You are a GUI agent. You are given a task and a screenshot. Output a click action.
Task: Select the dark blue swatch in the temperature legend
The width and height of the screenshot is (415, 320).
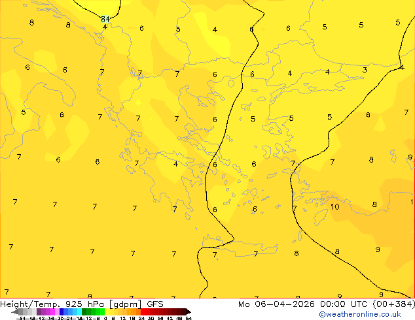point(62,312)
